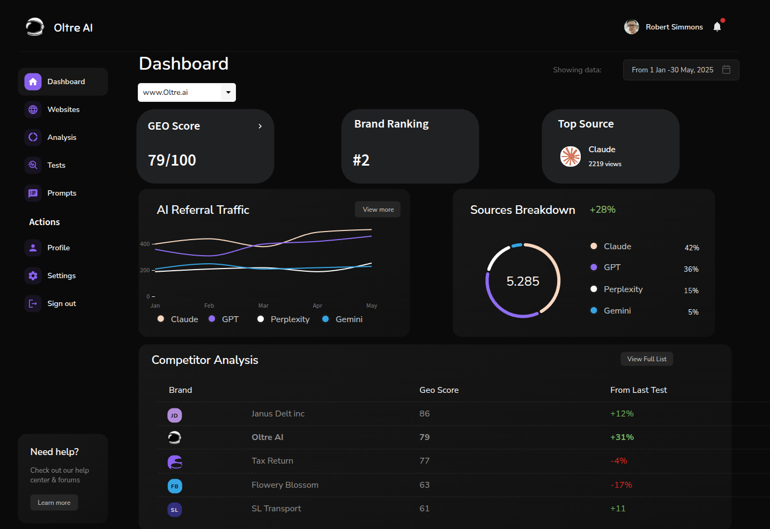Open Settings via the gear icon
Image resolution: width=770 pixels, height=529 pixels.
[33, 275]
